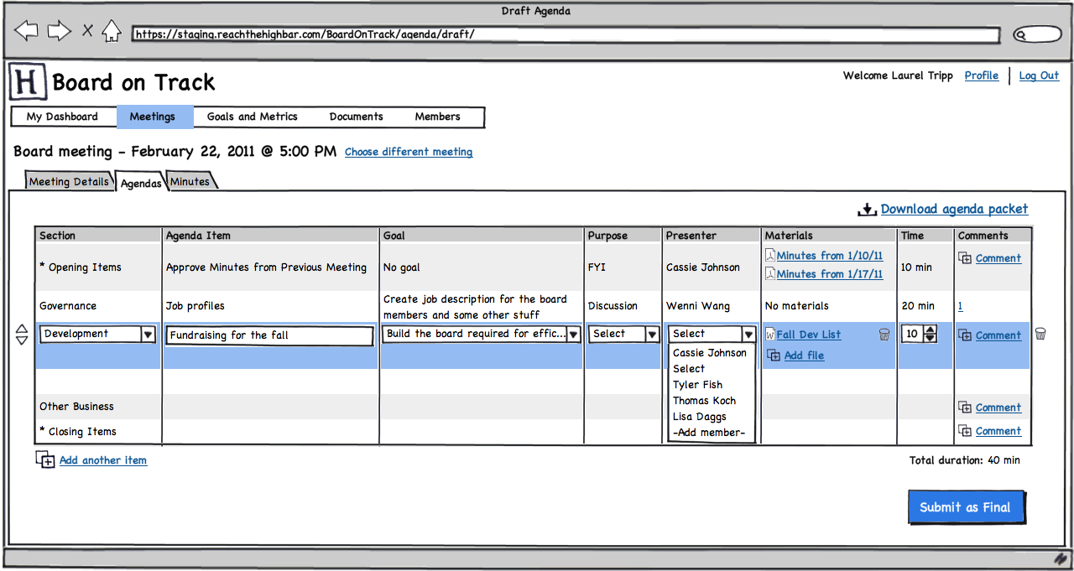Choose Lisa Daggs in the presenter list

[x=700, y=417]
